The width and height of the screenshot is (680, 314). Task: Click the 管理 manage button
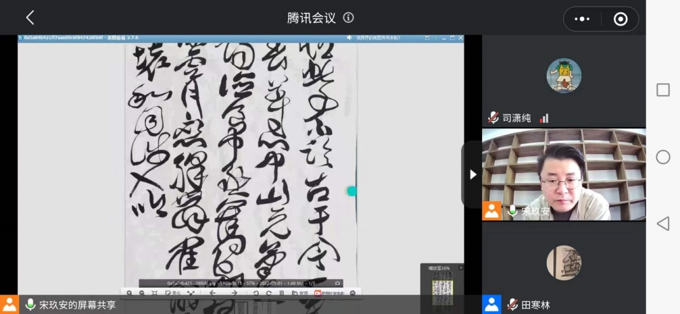[301, 293]
